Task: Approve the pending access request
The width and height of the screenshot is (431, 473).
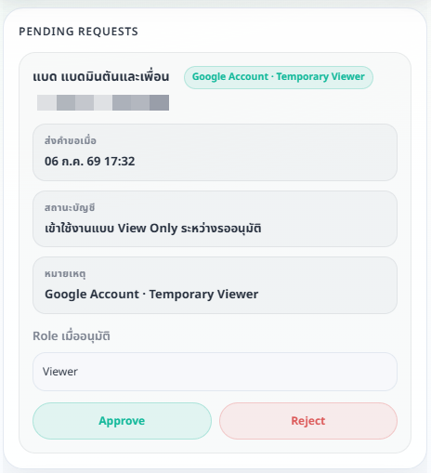Action: 122,421
